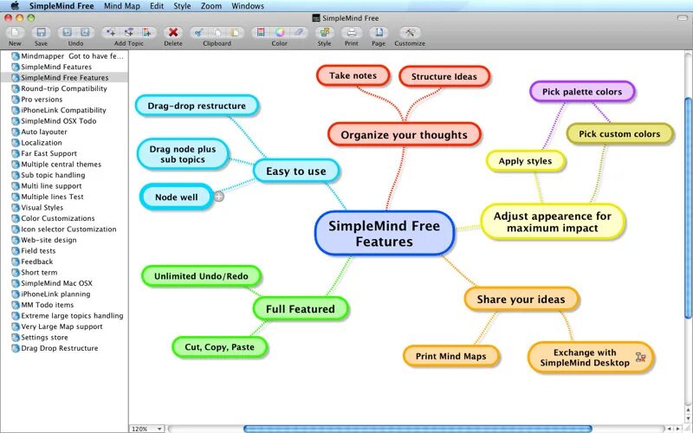The width and height of the screenshot is (693, 433).
Task: Open Feedback in the sidebar
Action: [64, 262]
